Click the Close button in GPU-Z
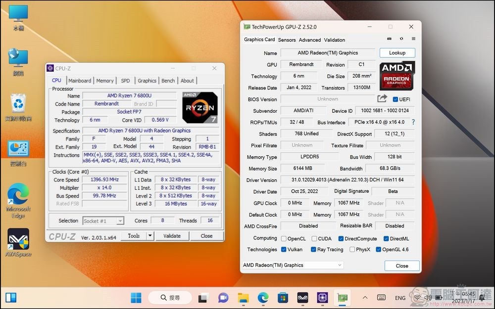Screen dimensions: 495x309 click(x=402, y=266)
